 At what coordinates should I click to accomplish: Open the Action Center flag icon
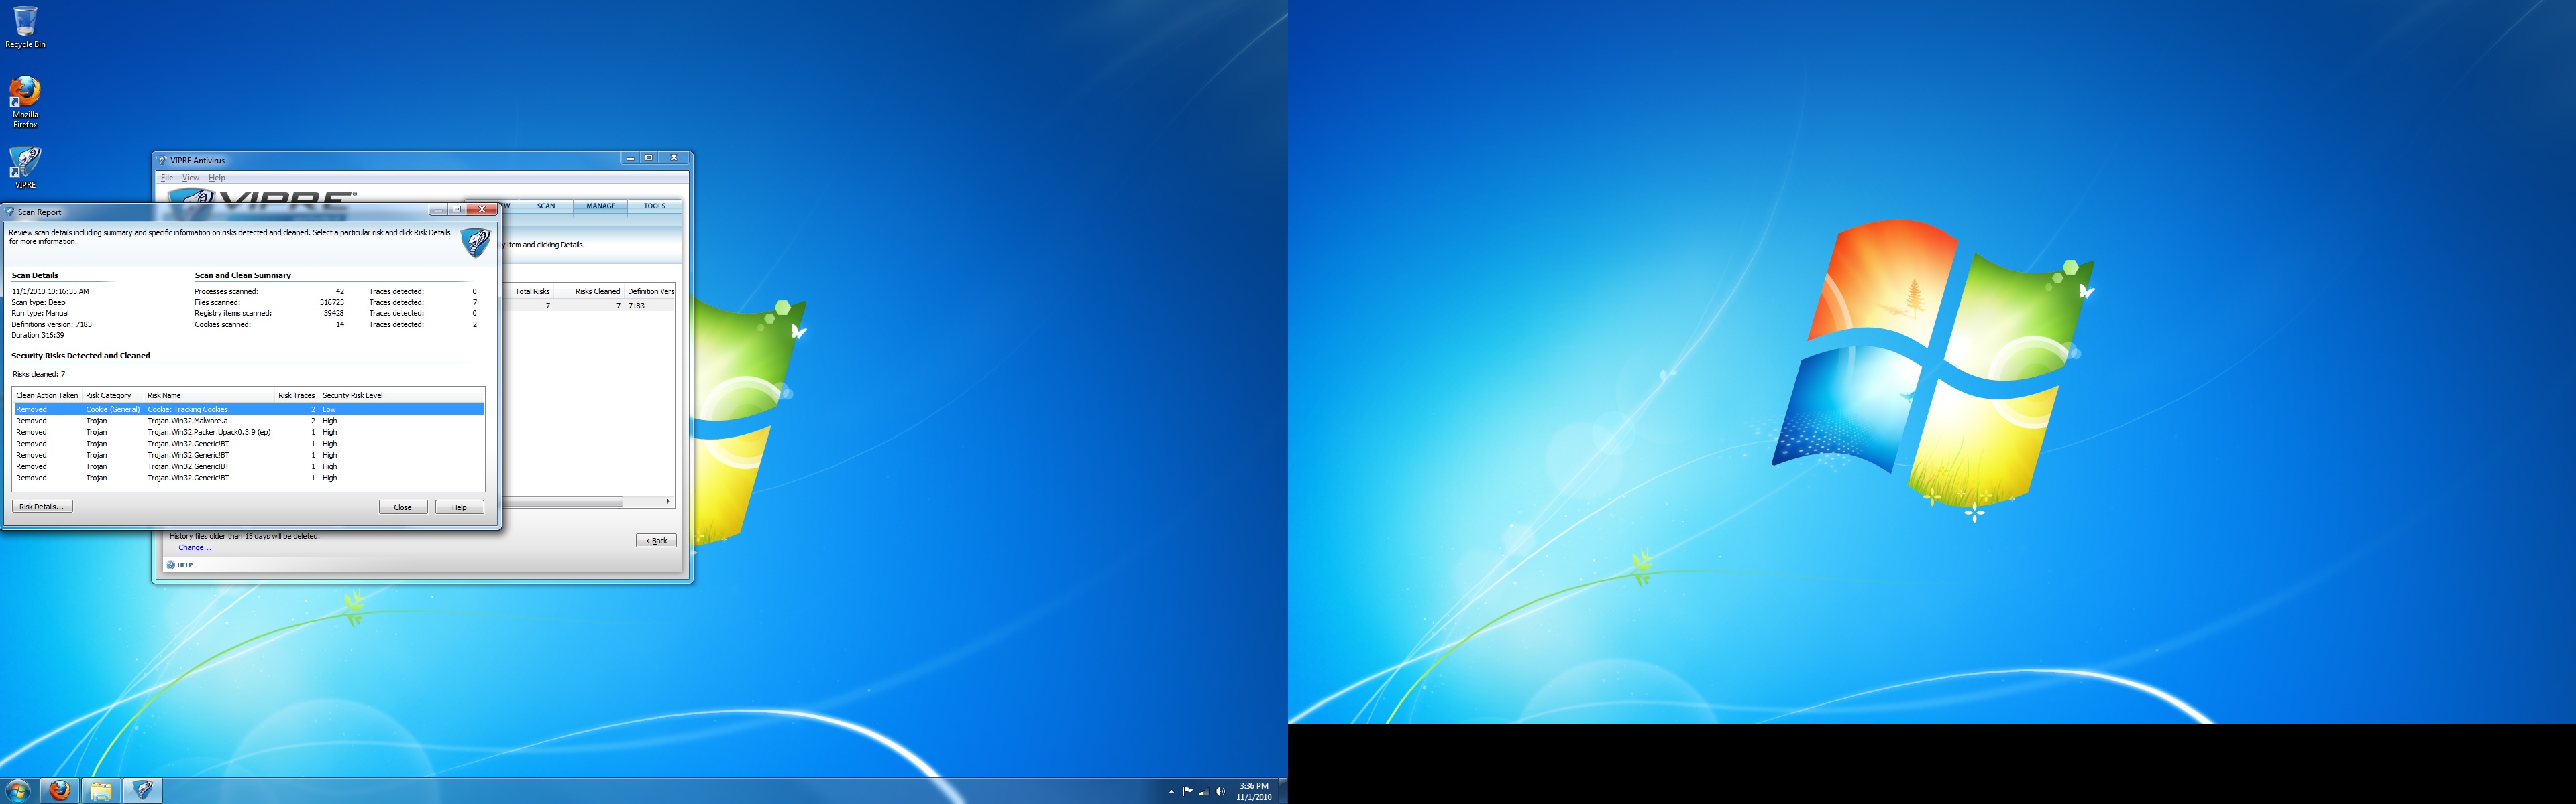[x=1188, y=791]
